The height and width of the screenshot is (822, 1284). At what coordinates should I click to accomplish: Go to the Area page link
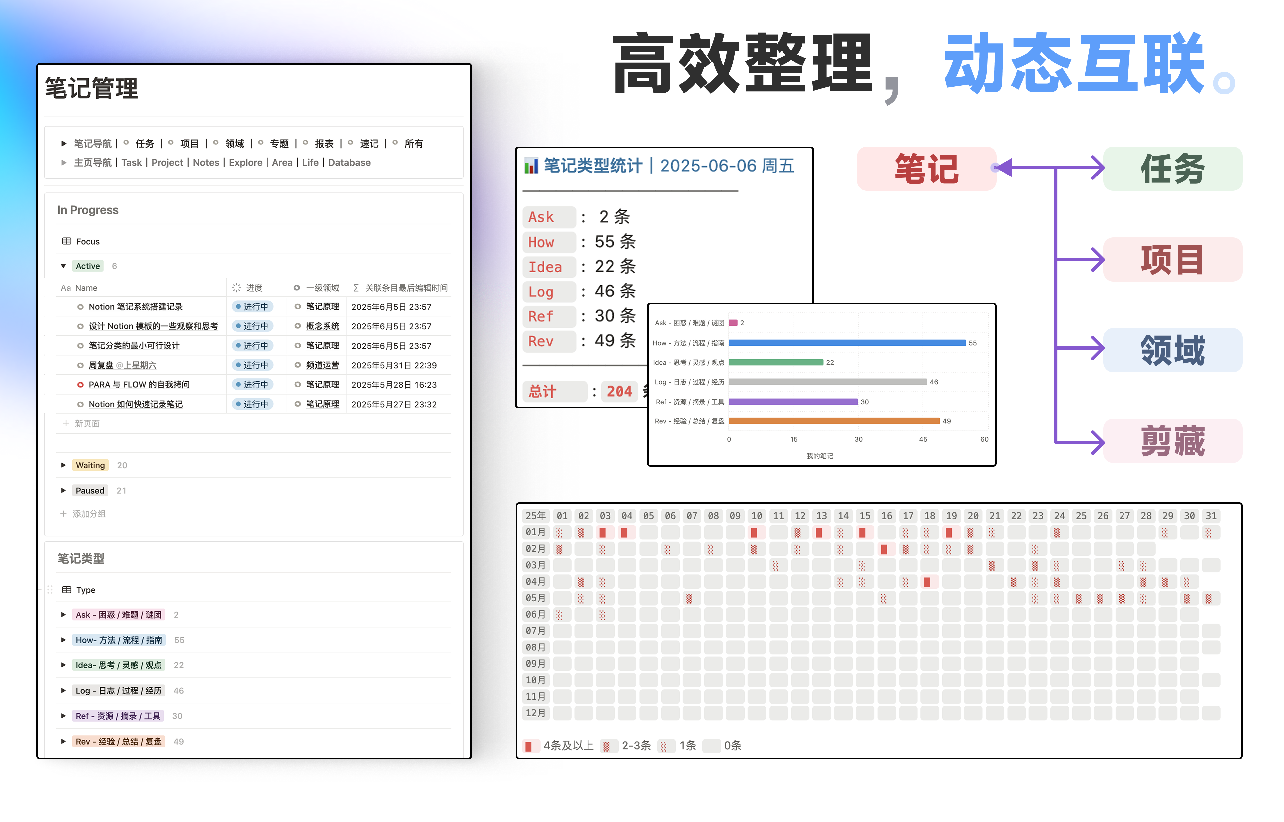tap(282, 162)
